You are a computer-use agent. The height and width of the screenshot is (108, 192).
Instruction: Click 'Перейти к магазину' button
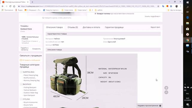point(25,49)
